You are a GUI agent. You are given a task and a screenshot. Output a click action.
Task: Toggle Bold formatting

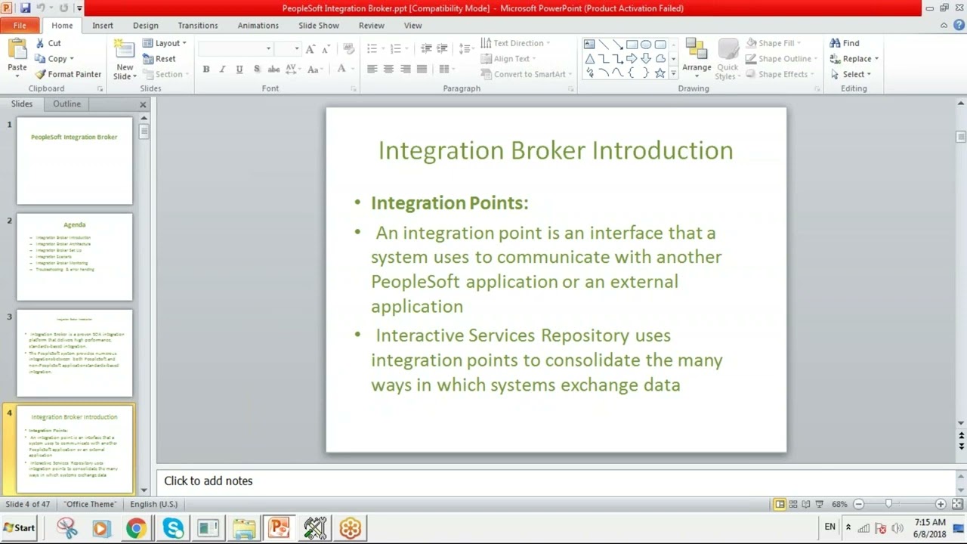pos(205,69)
